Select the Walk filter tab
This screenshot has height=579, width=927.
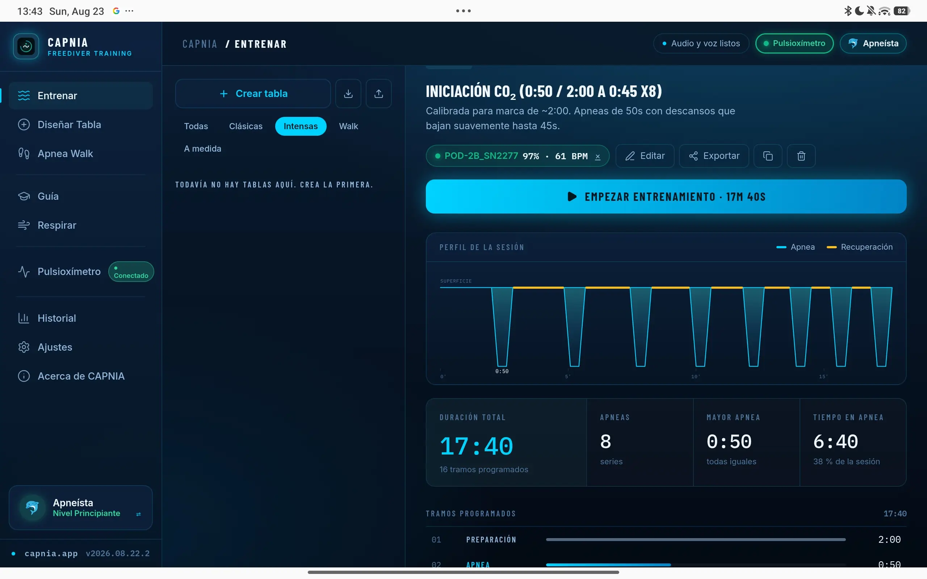click(348, 126)
